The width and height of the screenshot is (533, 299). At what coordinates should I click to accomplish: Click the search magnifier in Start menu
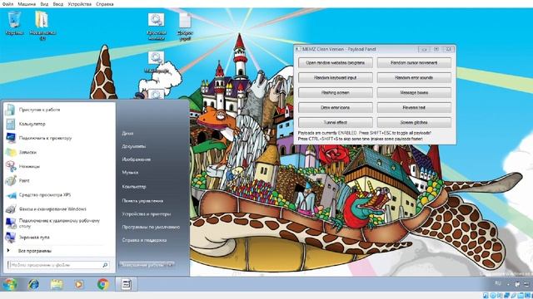pos(105,265)
